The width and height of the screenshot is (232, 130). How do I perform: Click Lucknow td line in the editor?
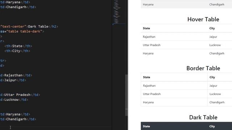point(14,100)
